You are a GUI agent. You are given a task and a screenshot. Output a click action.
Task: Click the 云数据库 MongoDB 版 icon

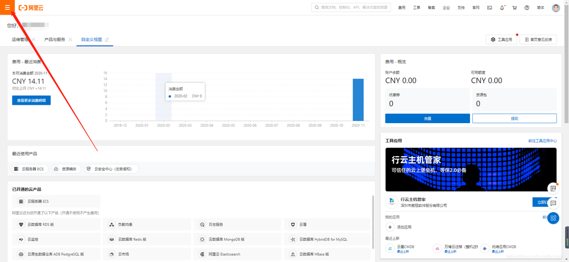coord(203,239)
